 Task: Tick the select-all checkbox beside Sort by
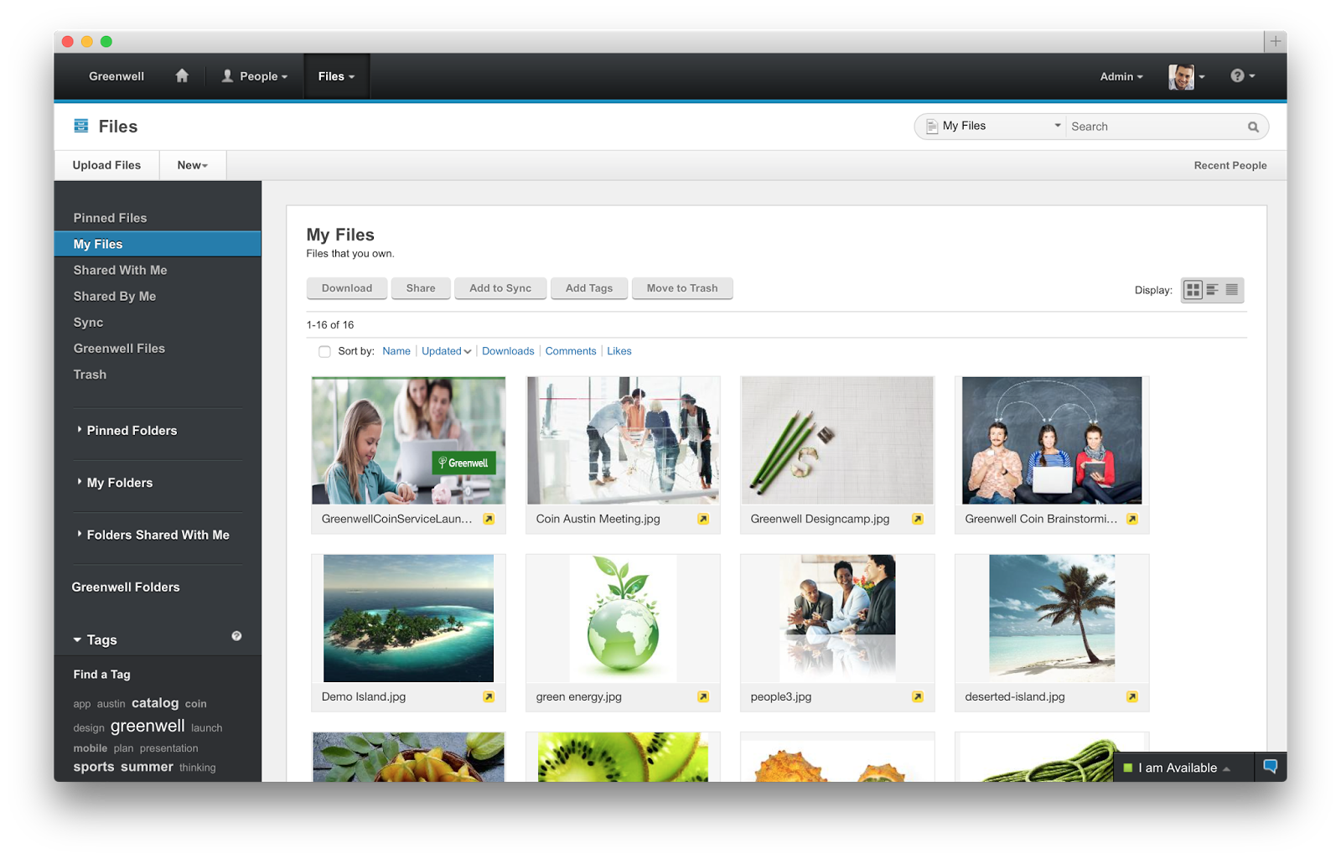pyautogui.click(x=324, y=352)
